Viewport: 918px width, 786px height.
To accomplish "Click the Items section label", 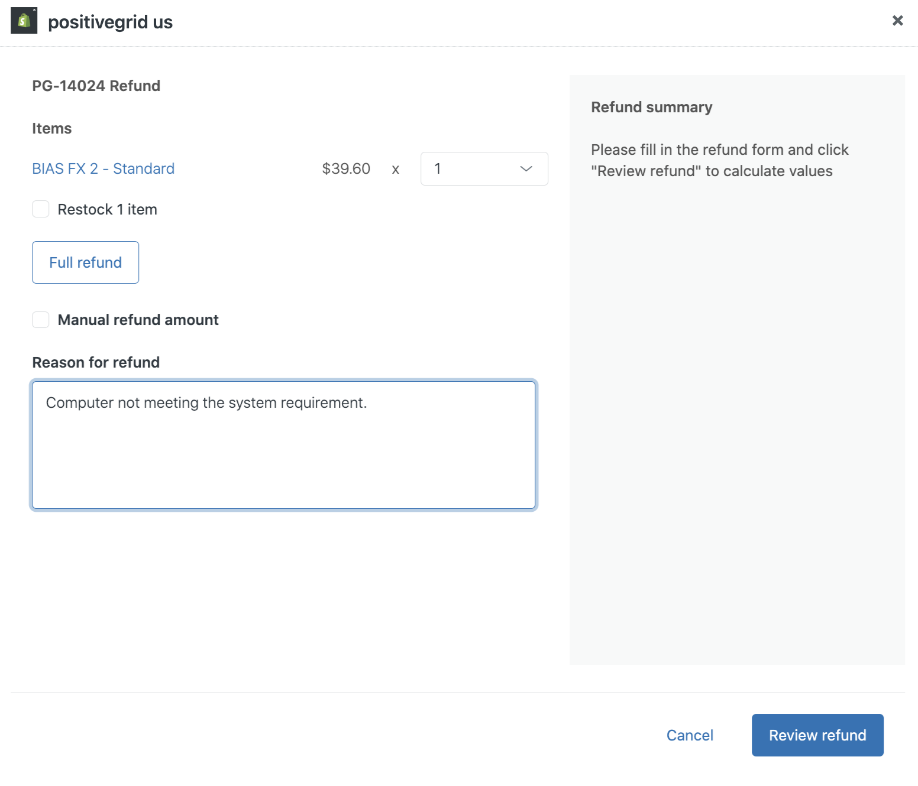I will [52, 128].
